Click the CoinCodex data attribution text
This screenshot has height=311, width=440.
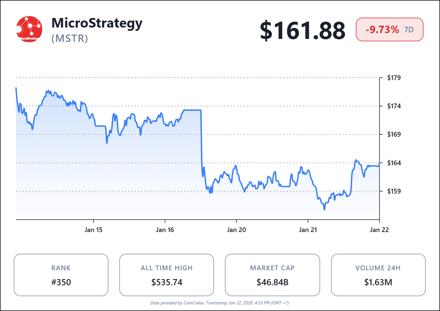tap(220, 303)
